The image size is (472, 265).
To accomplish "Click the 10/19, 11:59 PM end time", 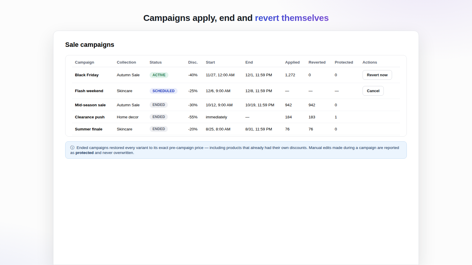I will pos(260,105).
